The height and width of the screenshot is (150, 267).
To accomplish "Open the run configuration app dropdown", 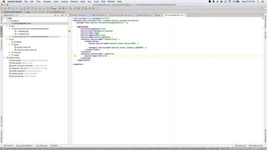I will (x=54, y=8).
